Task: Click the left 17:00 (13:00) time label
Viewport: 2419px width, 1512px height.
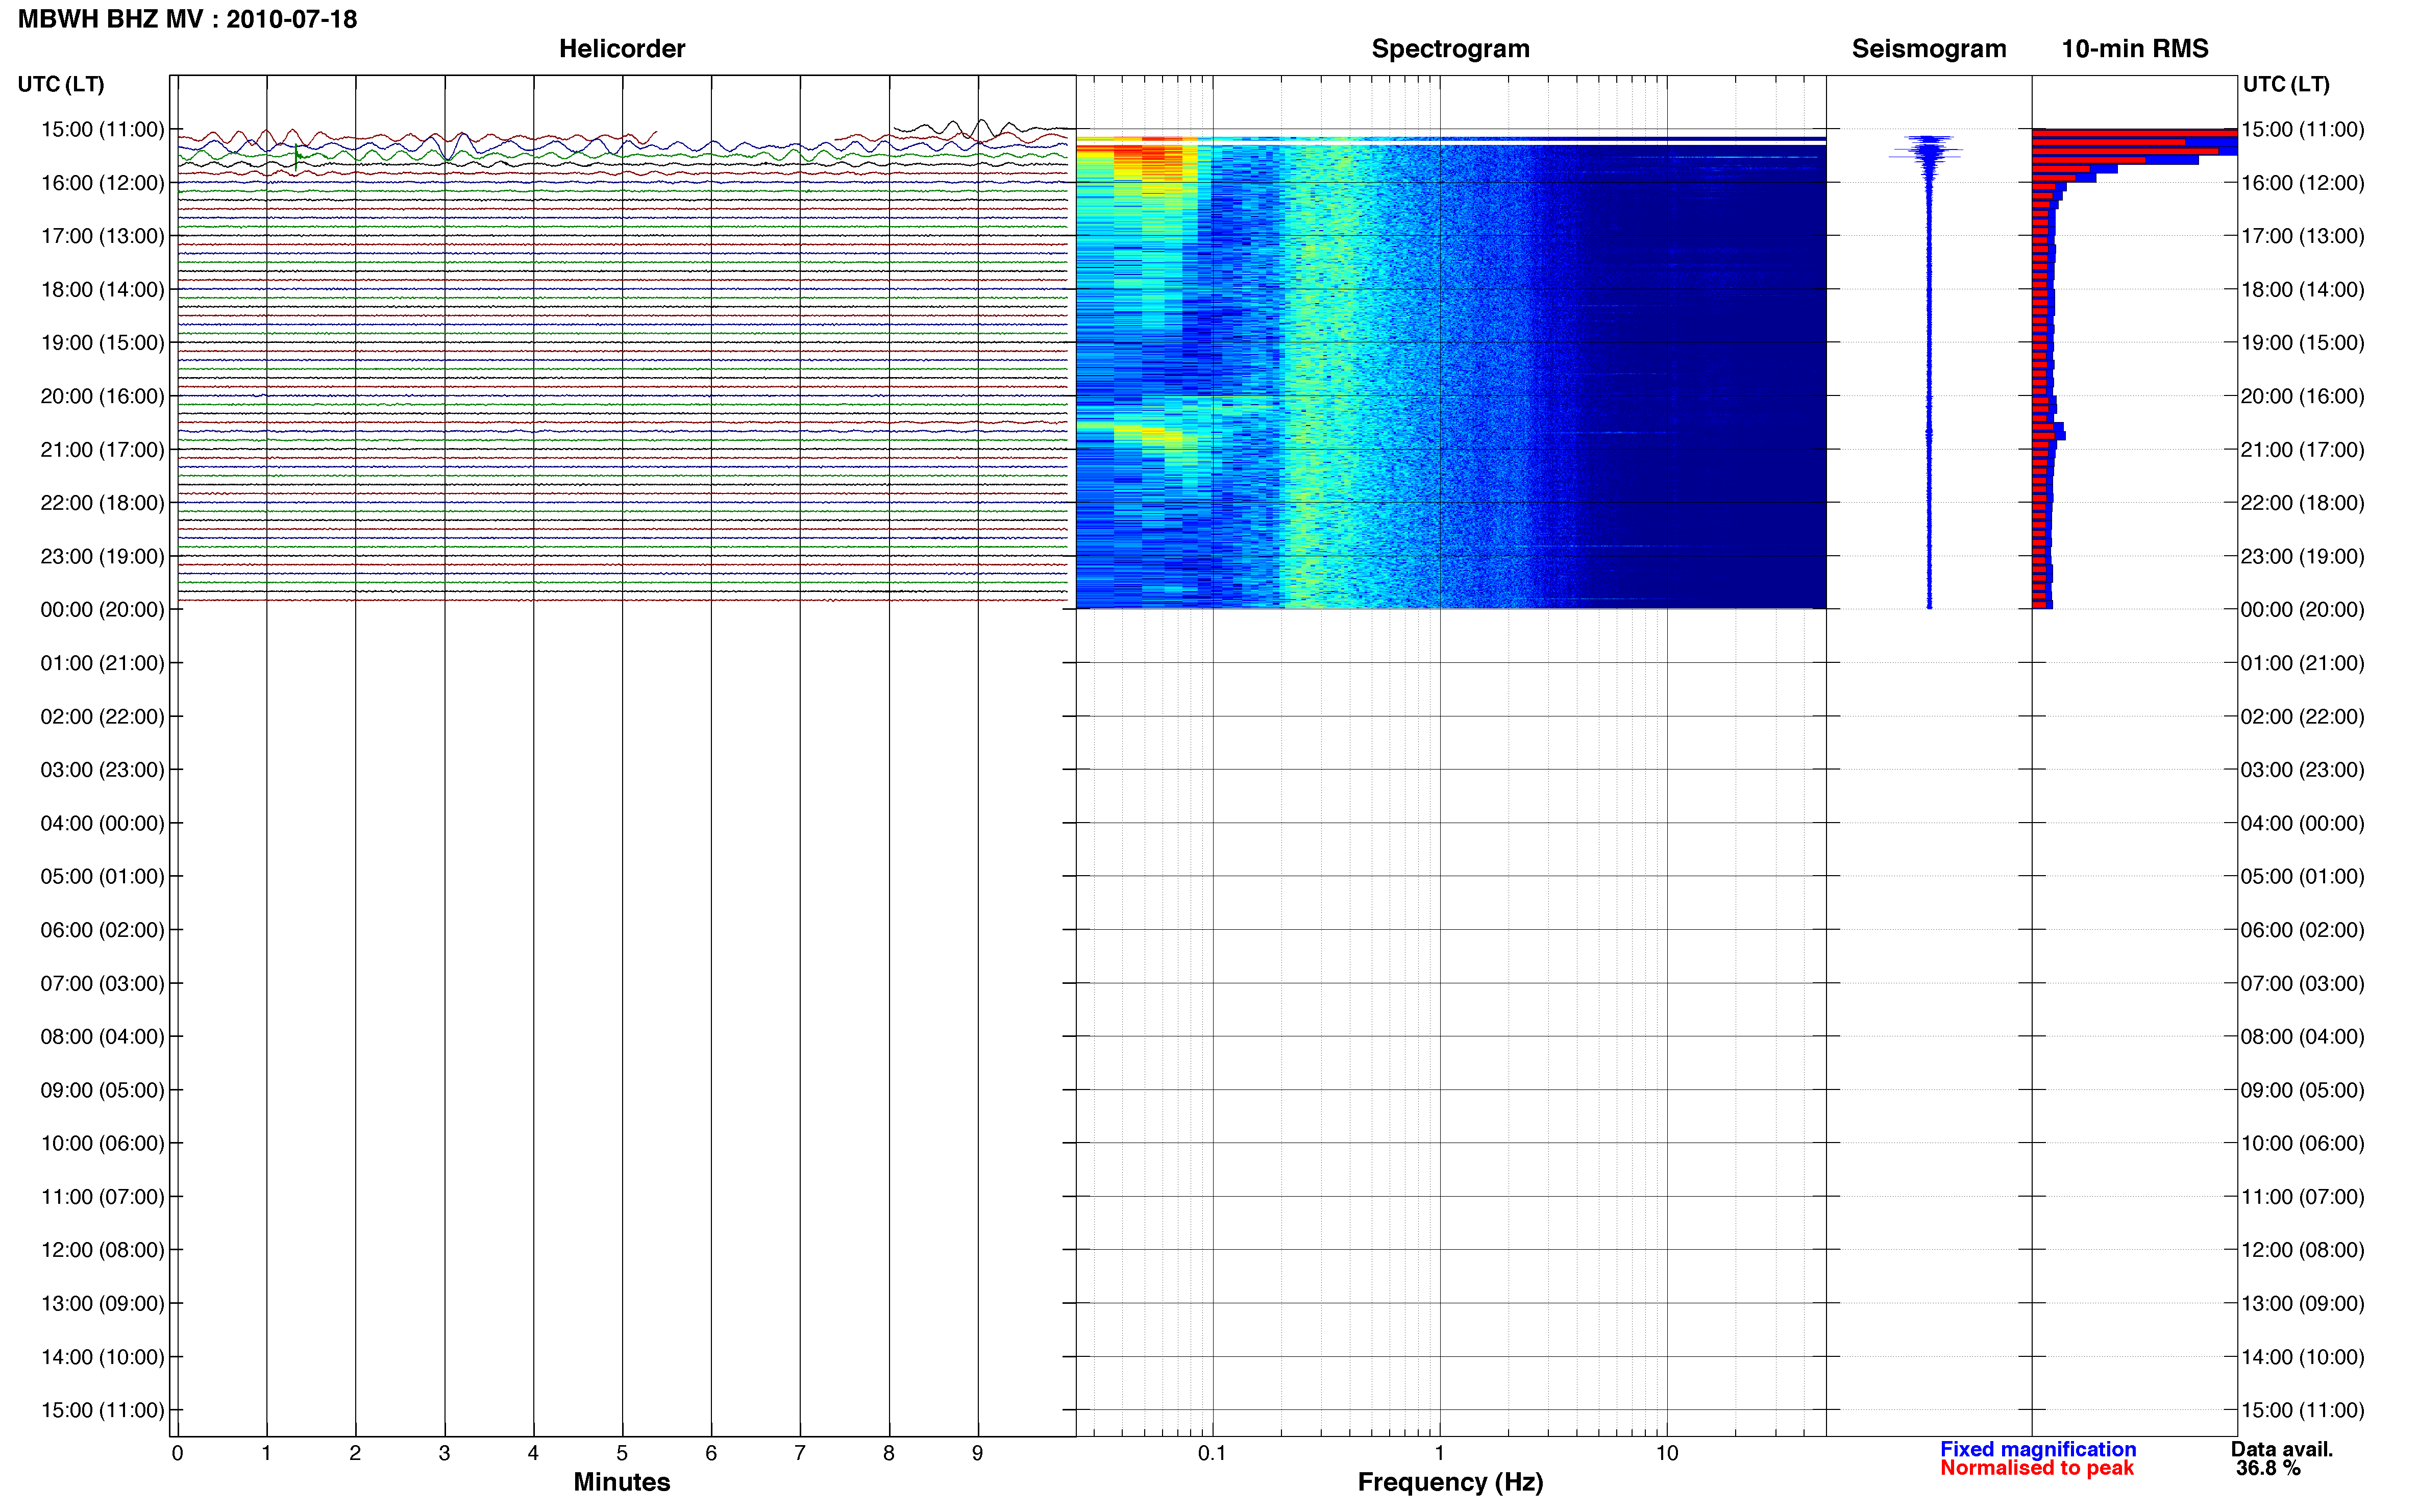Action: click(102, 236)
